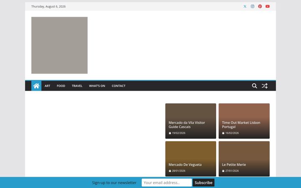The image size is (301, 188).
Task: Open the FOOD menu item
Action: pyautogui.click(x=61, y=86)
